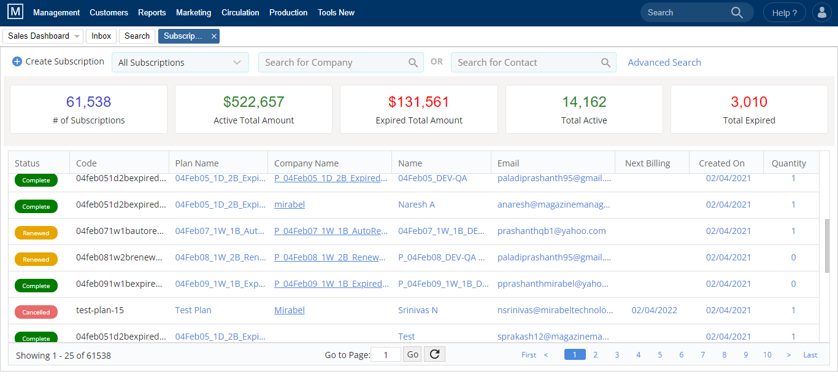Close the Subscriptions tab
Image resolution: width=838 pixels, height=382 pixels.
point(214,36)
